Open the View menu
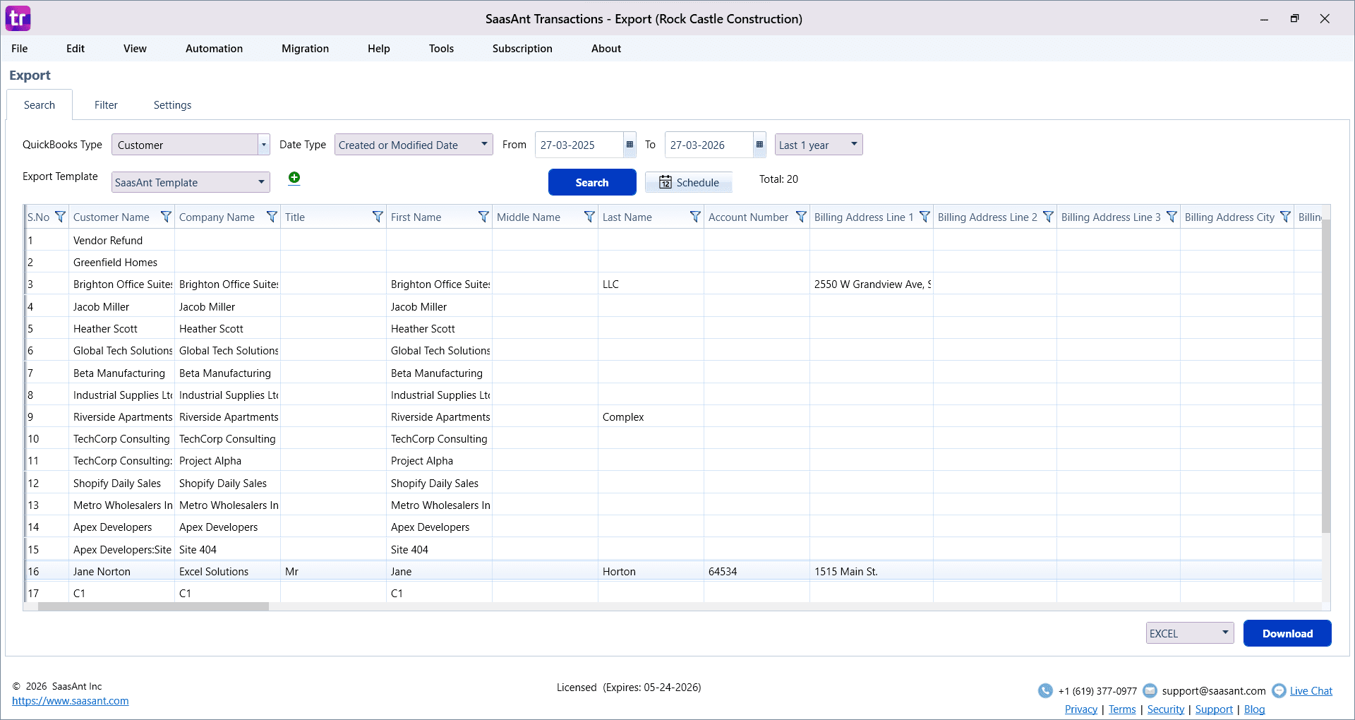 point(135,49)
